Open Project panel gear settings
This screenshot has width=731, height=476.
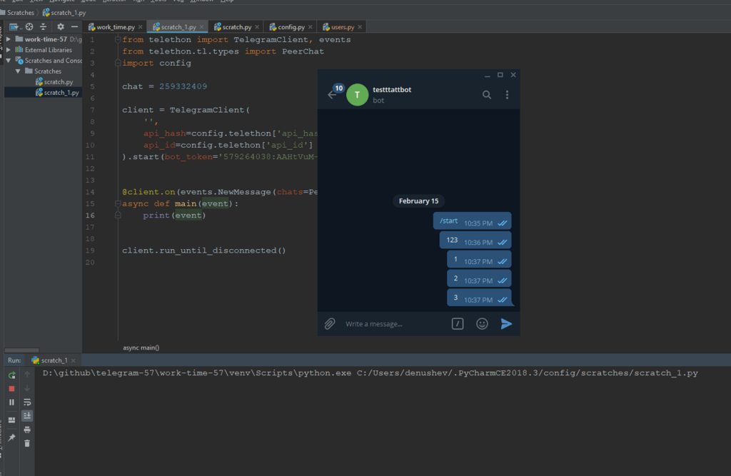[60, 26]
